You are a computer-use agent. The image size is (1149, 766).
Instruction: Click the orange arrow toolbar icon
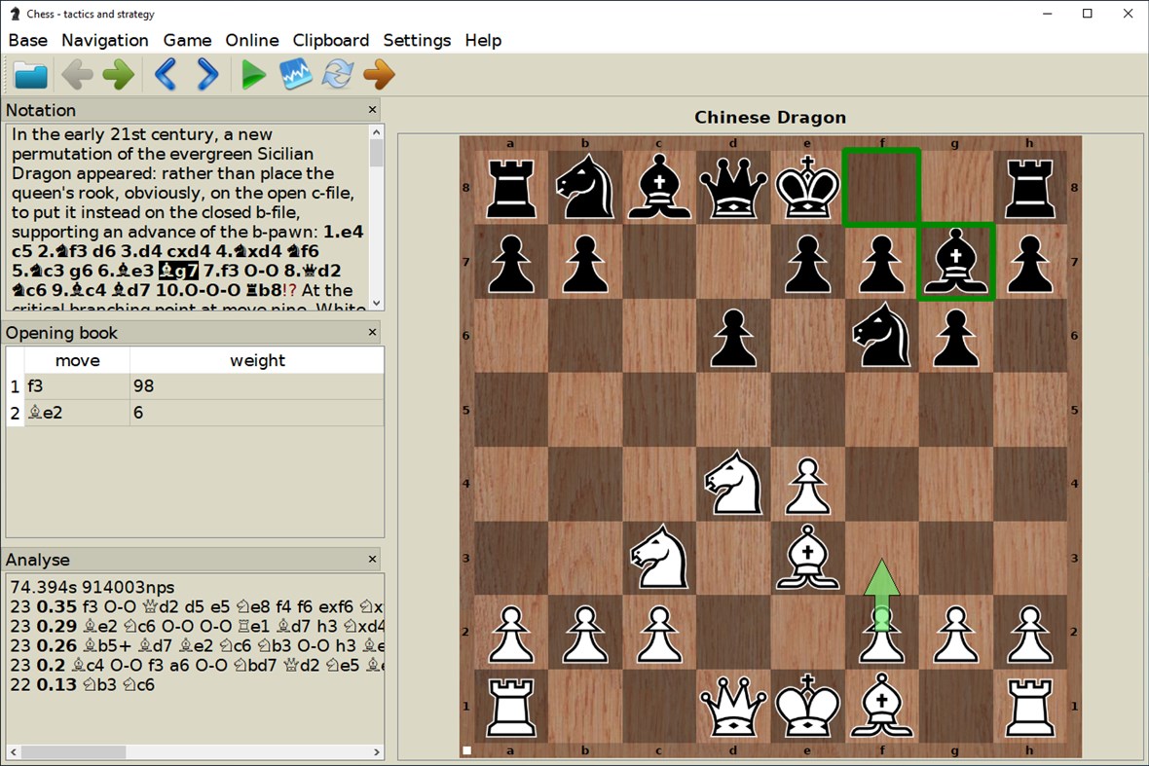pos(379,74)
